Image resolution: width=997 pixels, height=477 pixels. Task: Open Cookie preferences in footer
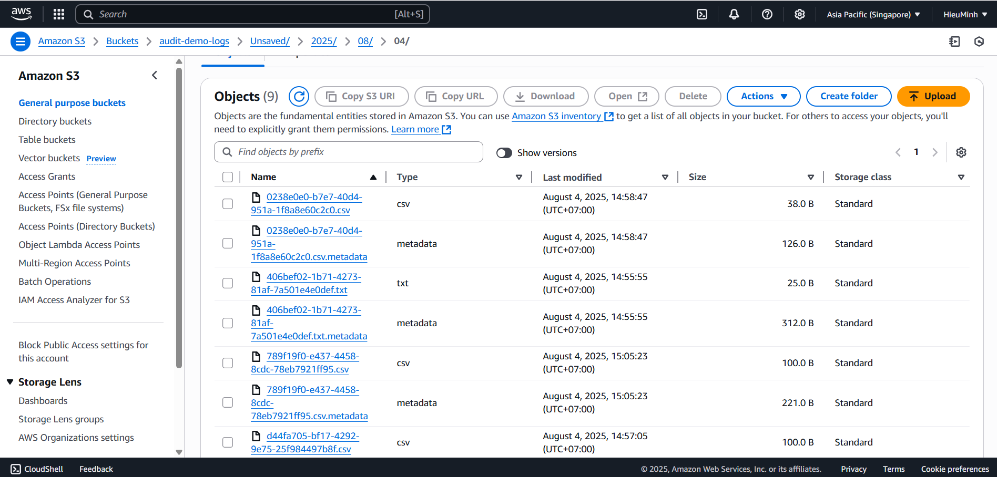click(955, 469)
